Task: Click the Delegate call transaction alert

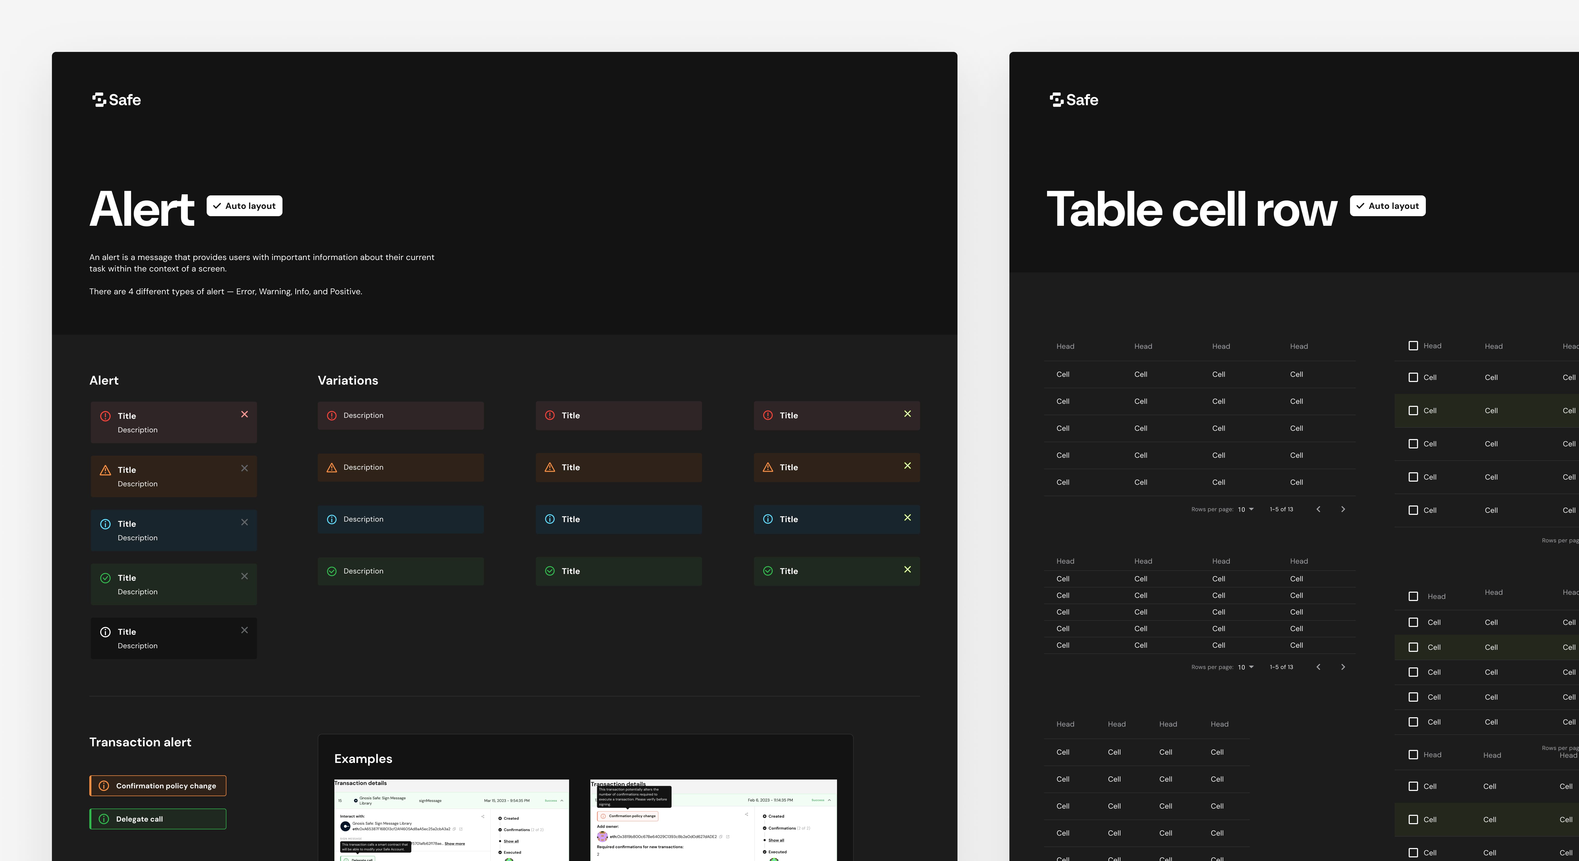Action: click(x=158, y=819)
